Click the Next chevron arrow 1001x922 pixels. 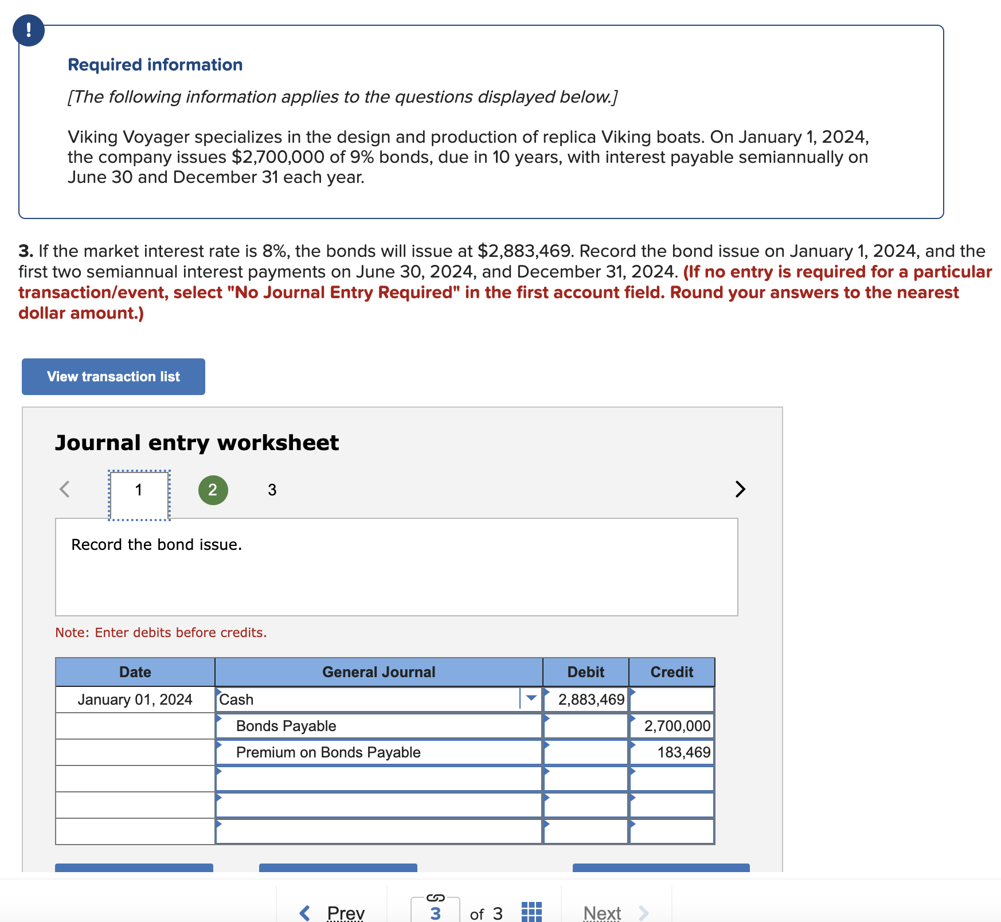pyautogui.click(x=644, y=913)
